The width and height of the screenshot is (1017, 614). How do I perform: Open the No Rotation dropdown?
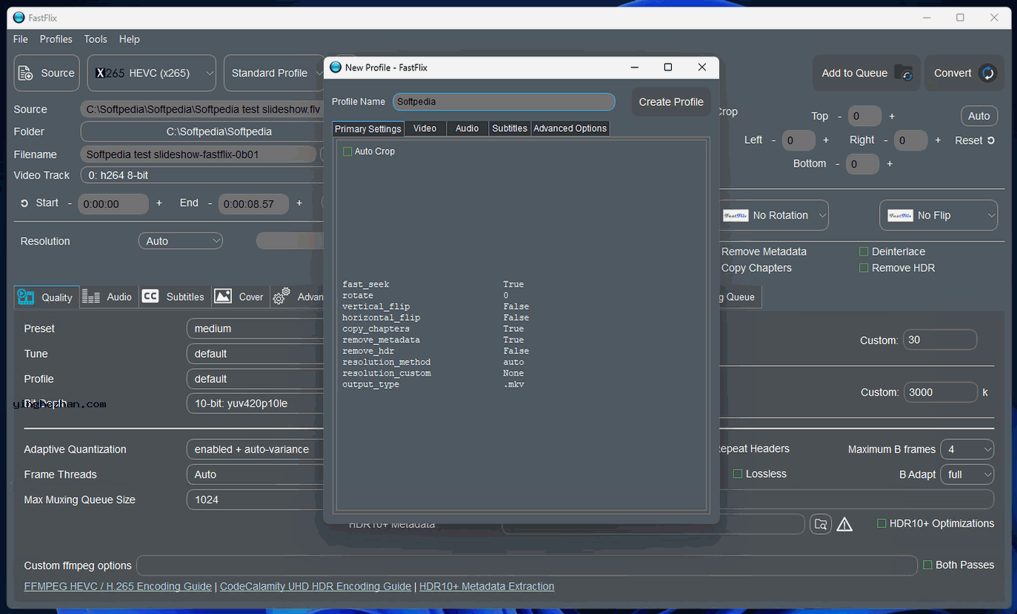[773, 216]
